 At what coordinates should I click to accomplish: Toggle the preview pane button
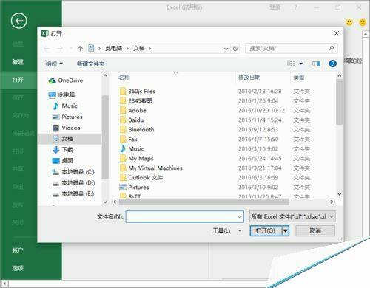(x=316, y=64)
